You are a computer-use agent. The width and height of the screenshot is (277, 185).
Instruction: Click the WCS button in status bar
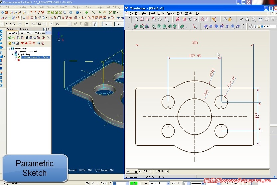tap(225, 184)
